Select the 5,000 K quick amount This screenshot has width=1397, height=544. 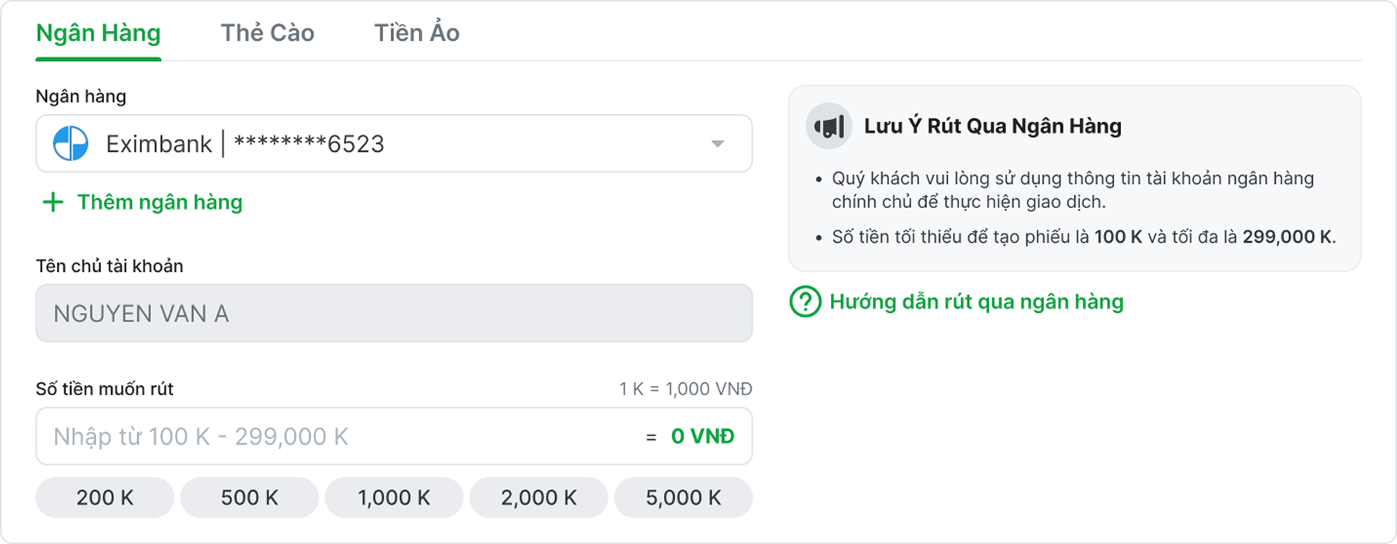tap(683, 498)
